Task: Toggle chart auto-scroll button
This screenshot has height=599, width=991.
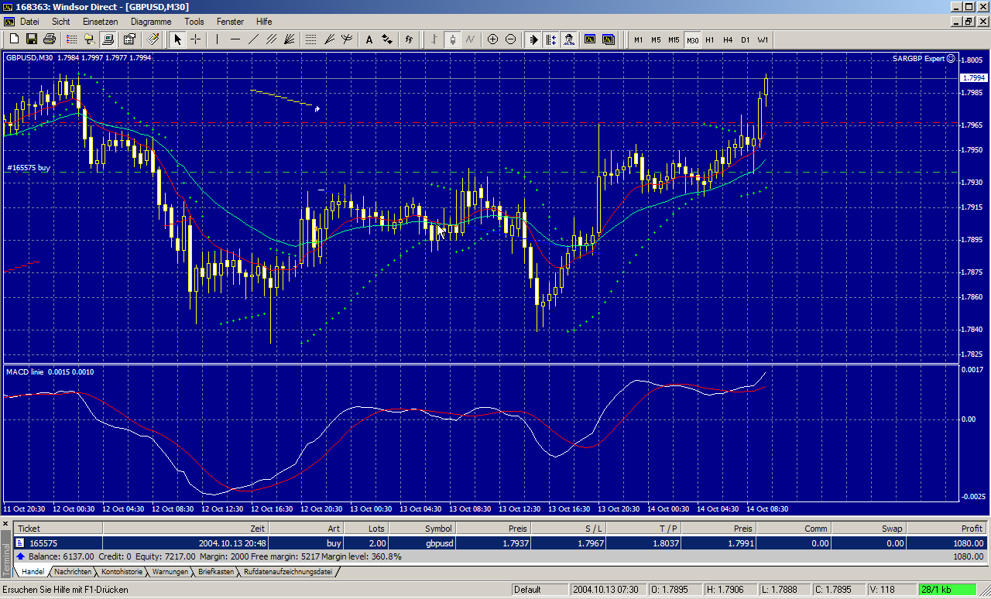Action: pos(533,39)
